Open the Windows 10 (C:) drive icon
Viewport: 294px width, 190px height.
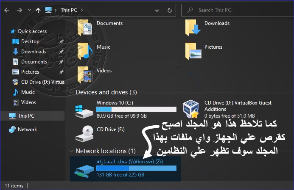pyautogui.click(x=84, y=110)
